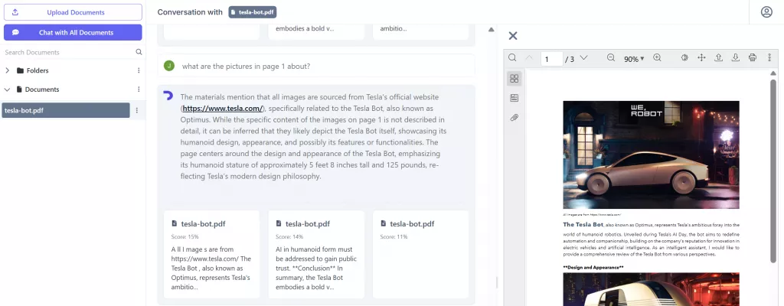
Task: Focus the Search Documents field
Action: pos(67,52)
